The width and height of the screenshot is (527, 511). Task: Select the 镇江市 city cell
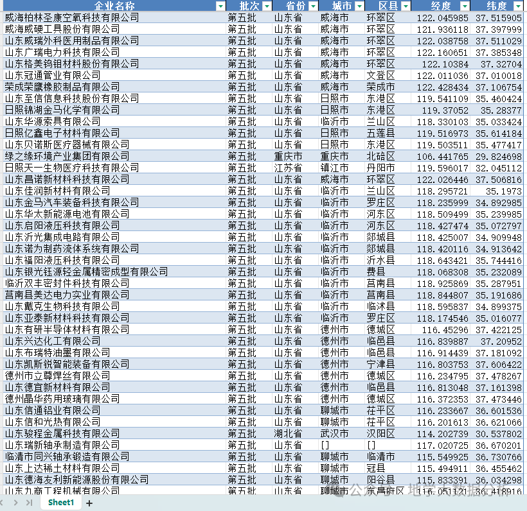click(x=342, y=168)
